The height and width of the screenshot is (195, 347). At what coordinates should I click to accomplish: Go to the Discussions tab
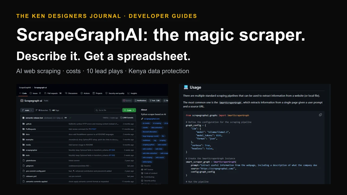coord(71,93)
